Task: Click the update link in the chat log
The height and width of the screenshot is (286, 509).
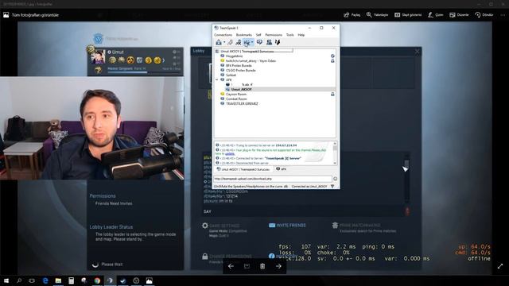Action: (x=230, y=153)
